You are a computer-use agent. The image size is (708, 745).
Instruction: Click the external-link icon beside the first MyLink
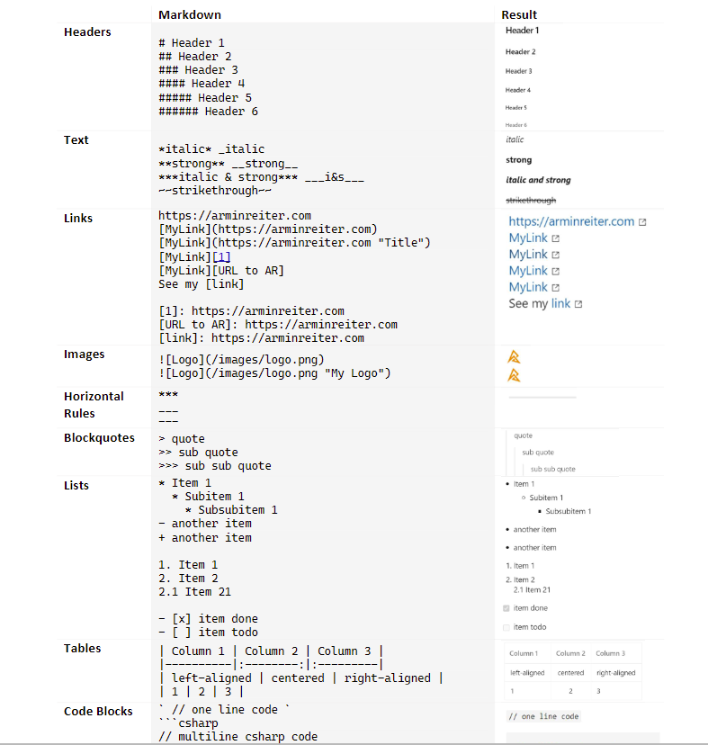(555, 238)
